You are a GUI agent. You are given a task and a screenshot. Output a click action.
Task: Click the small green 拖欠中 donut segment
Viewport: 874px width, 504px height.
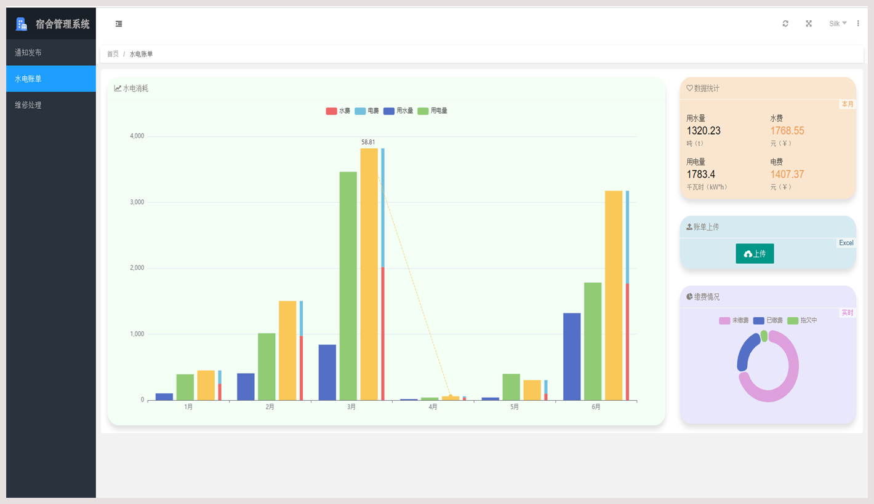click(764, 336)
